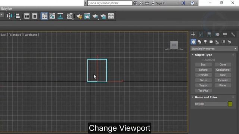The width and height of the screenshot is (239, 134).
Task: Click the Tube primitive button
Action: pyautogui.click(x=223, y=75)
